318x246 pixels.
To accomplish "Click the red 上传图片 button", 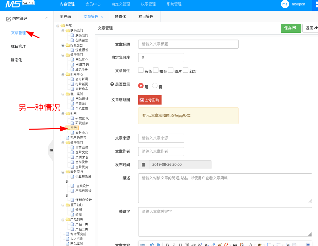I will (150, 100).
